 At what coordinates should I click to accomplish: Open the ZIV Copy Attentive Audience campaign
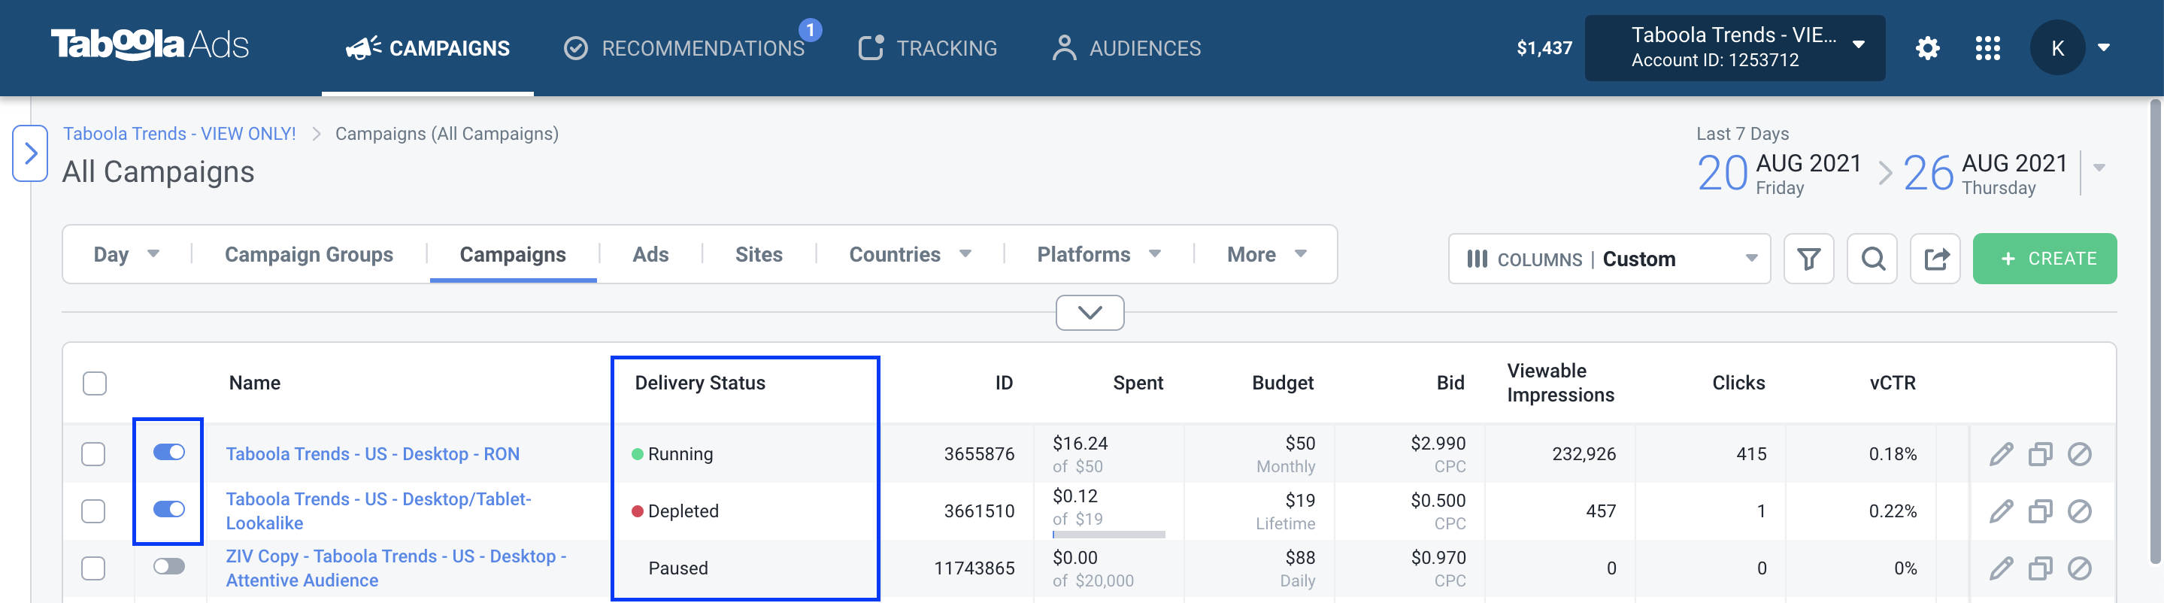[x=396, y=568]
